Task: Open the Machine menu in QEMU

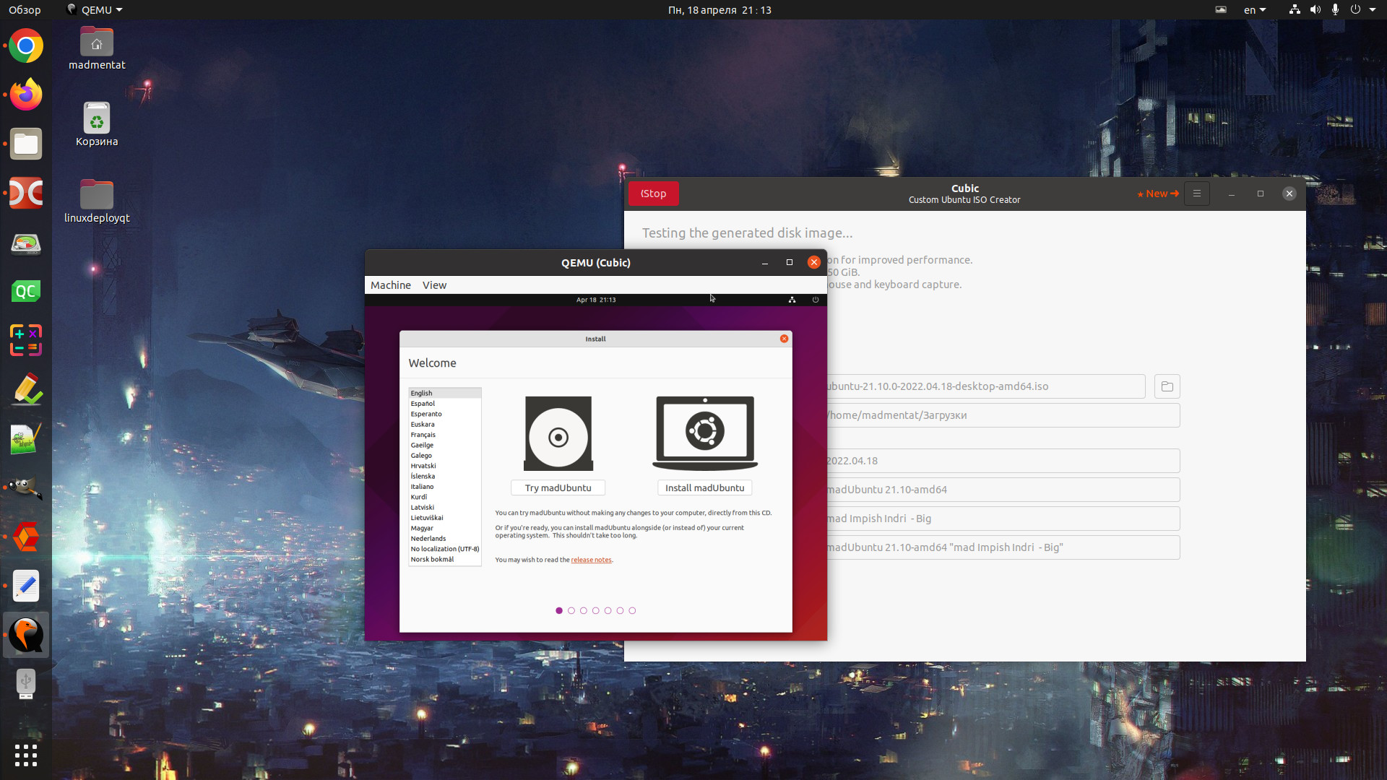Action: coord(390,285)
